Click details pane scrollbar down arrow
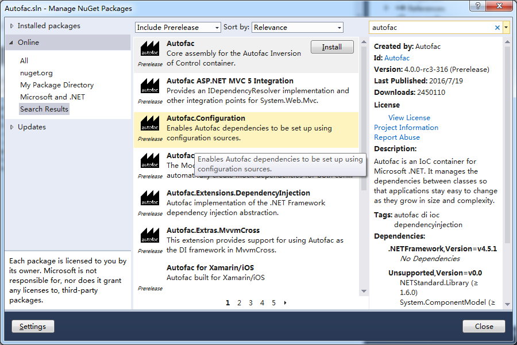 tap(507, 304)
